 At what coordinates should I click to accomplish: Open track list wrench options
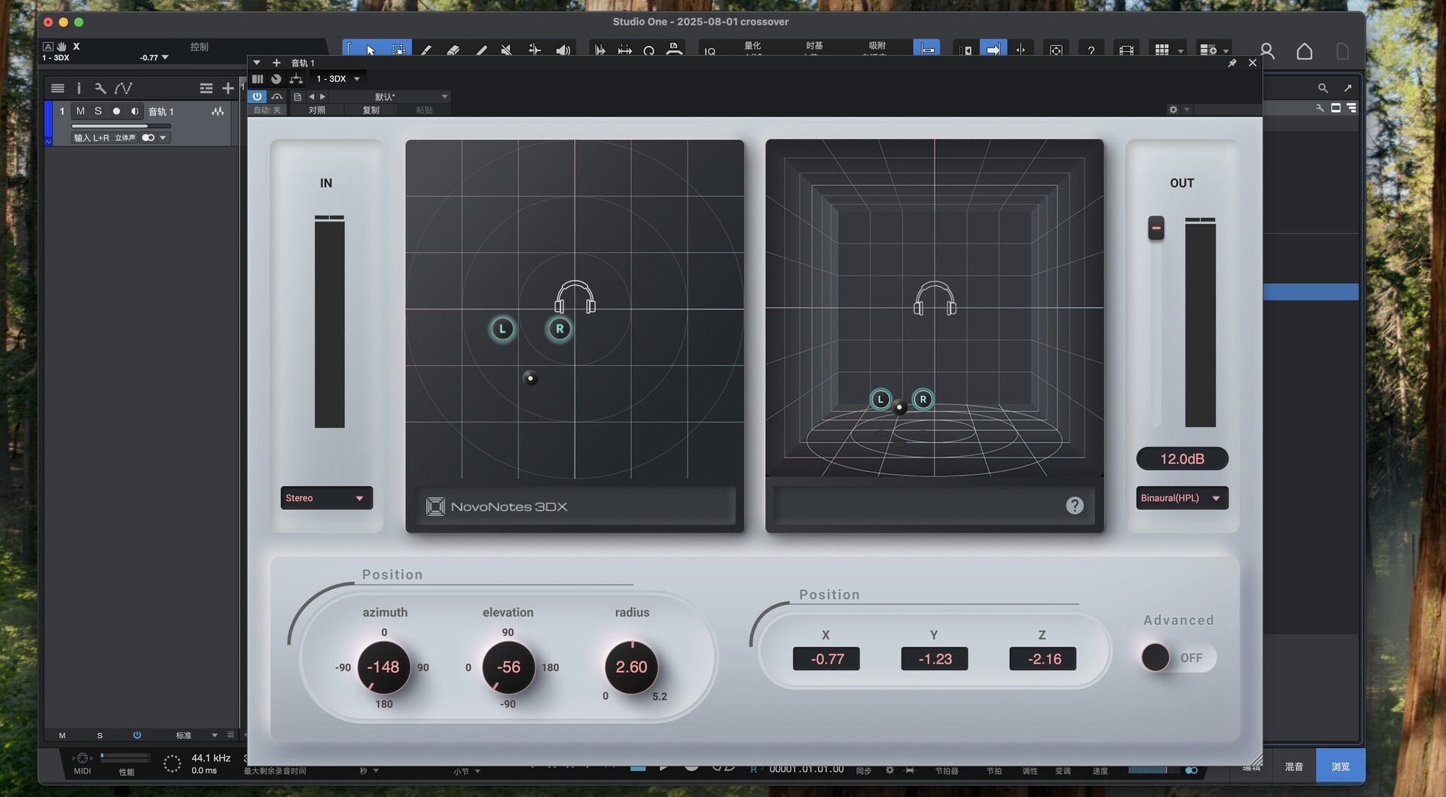pyautogui.click(x=100, y=88)
